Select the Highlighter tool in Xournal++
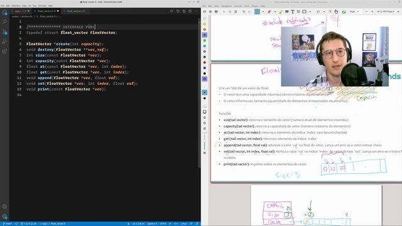The image size is (402, 226). (281, 11)
